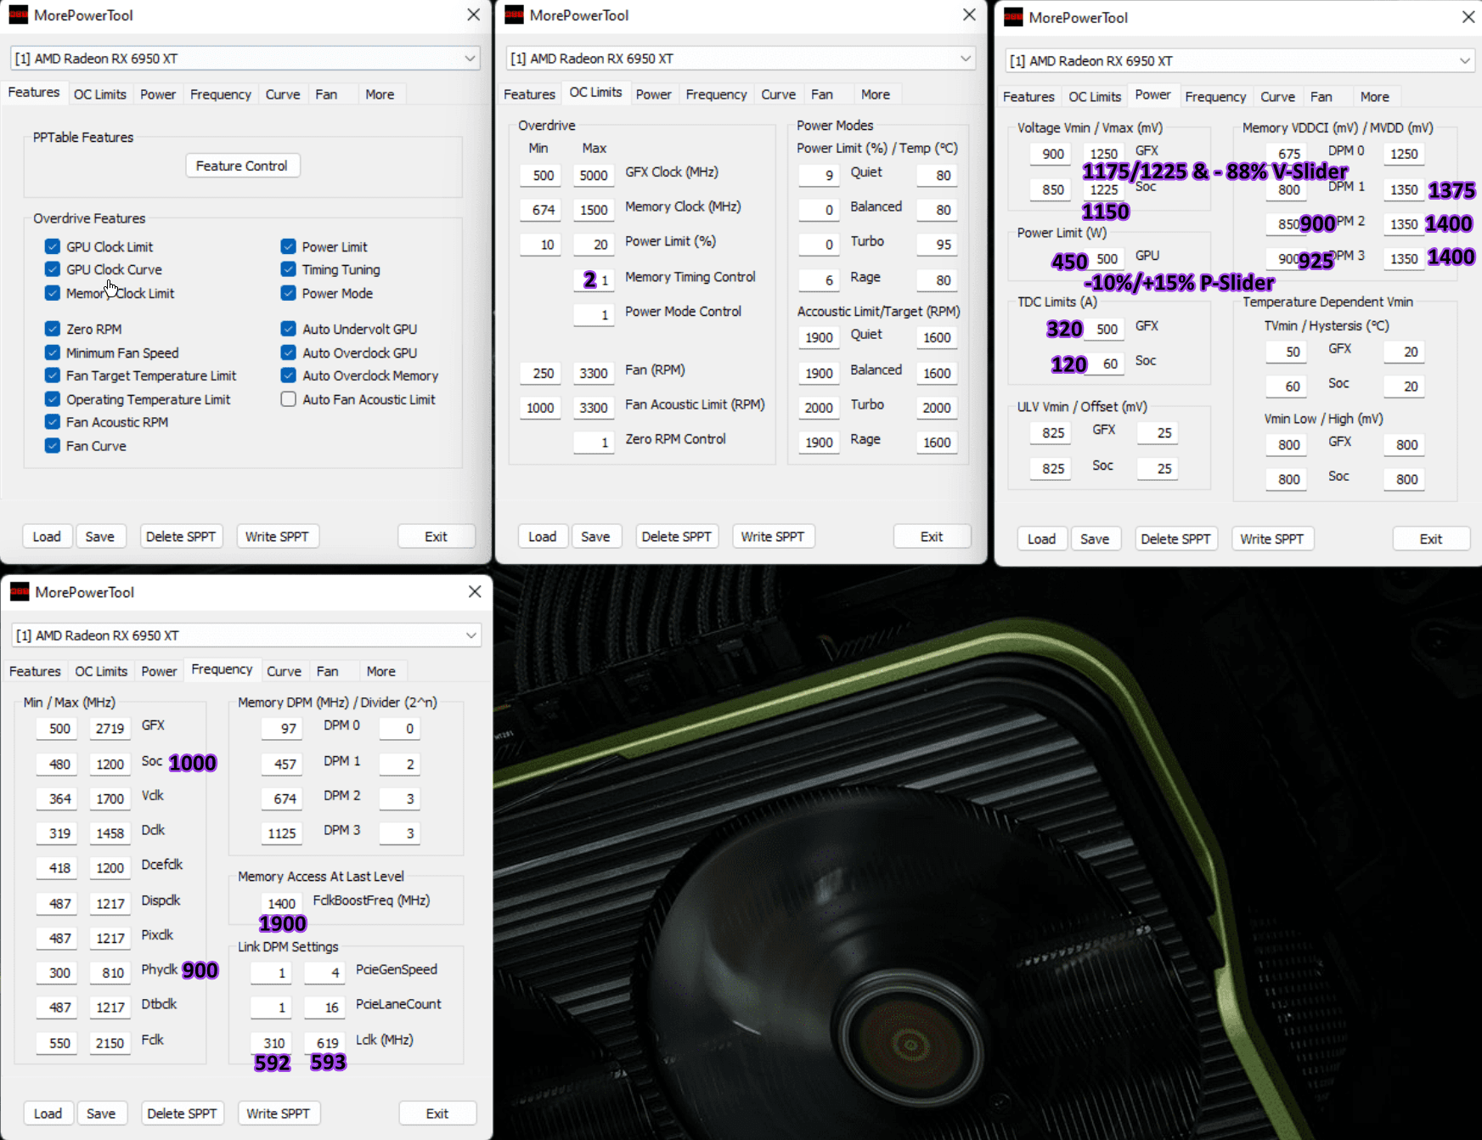Viewport: 1482px width, 1140px height.
Task: Switch to Power tab in Frequency window
Action: click(160, 671)
